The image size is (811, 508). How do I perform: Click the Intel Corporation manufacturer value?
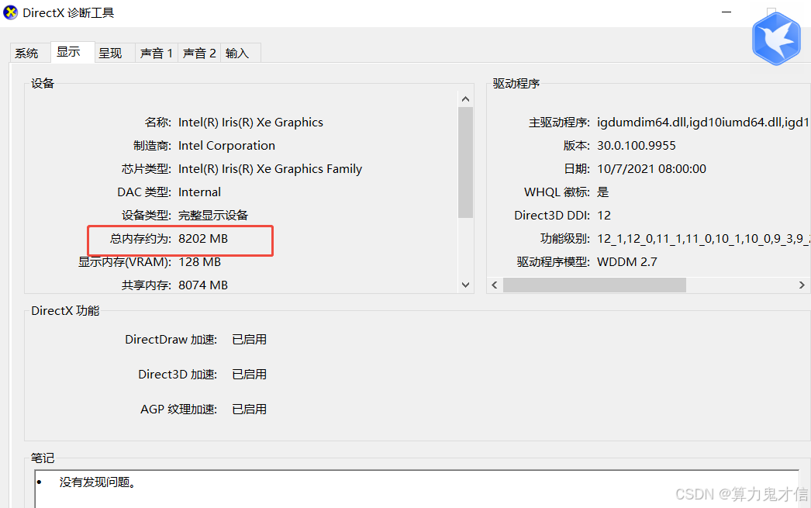pyautogui.click(x=226, y=146)
